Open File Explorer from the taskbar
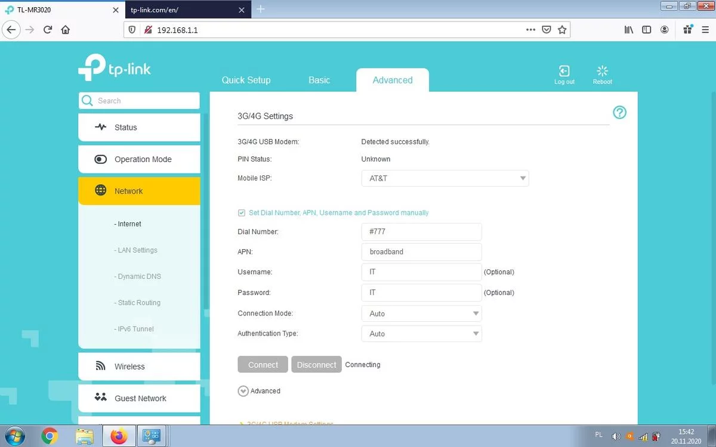Image resolution: width=716 pixels, height=447 pixels. (84, 437)
